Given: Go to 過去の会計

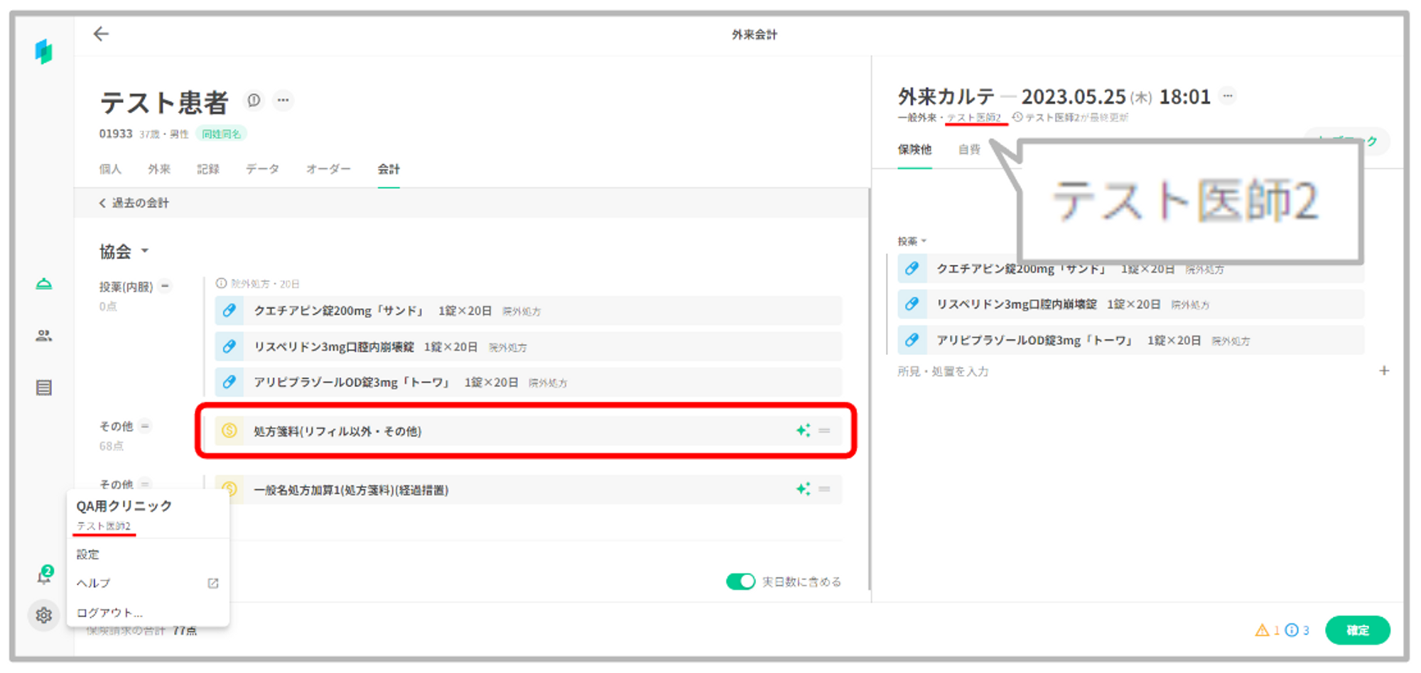Looking at the screenshot, I should pyautogui.click(x=134, y=203).
